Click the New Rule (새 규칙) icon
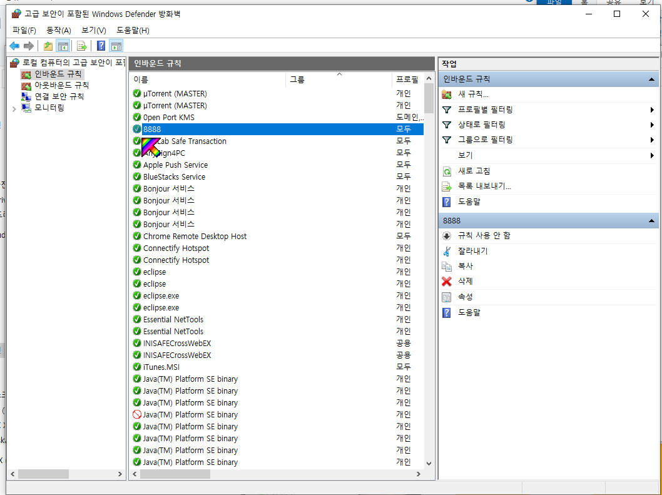662x495 pixels. 447,94
